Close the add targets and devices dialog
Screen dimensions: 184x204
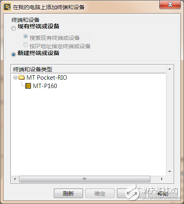point(170,5)
